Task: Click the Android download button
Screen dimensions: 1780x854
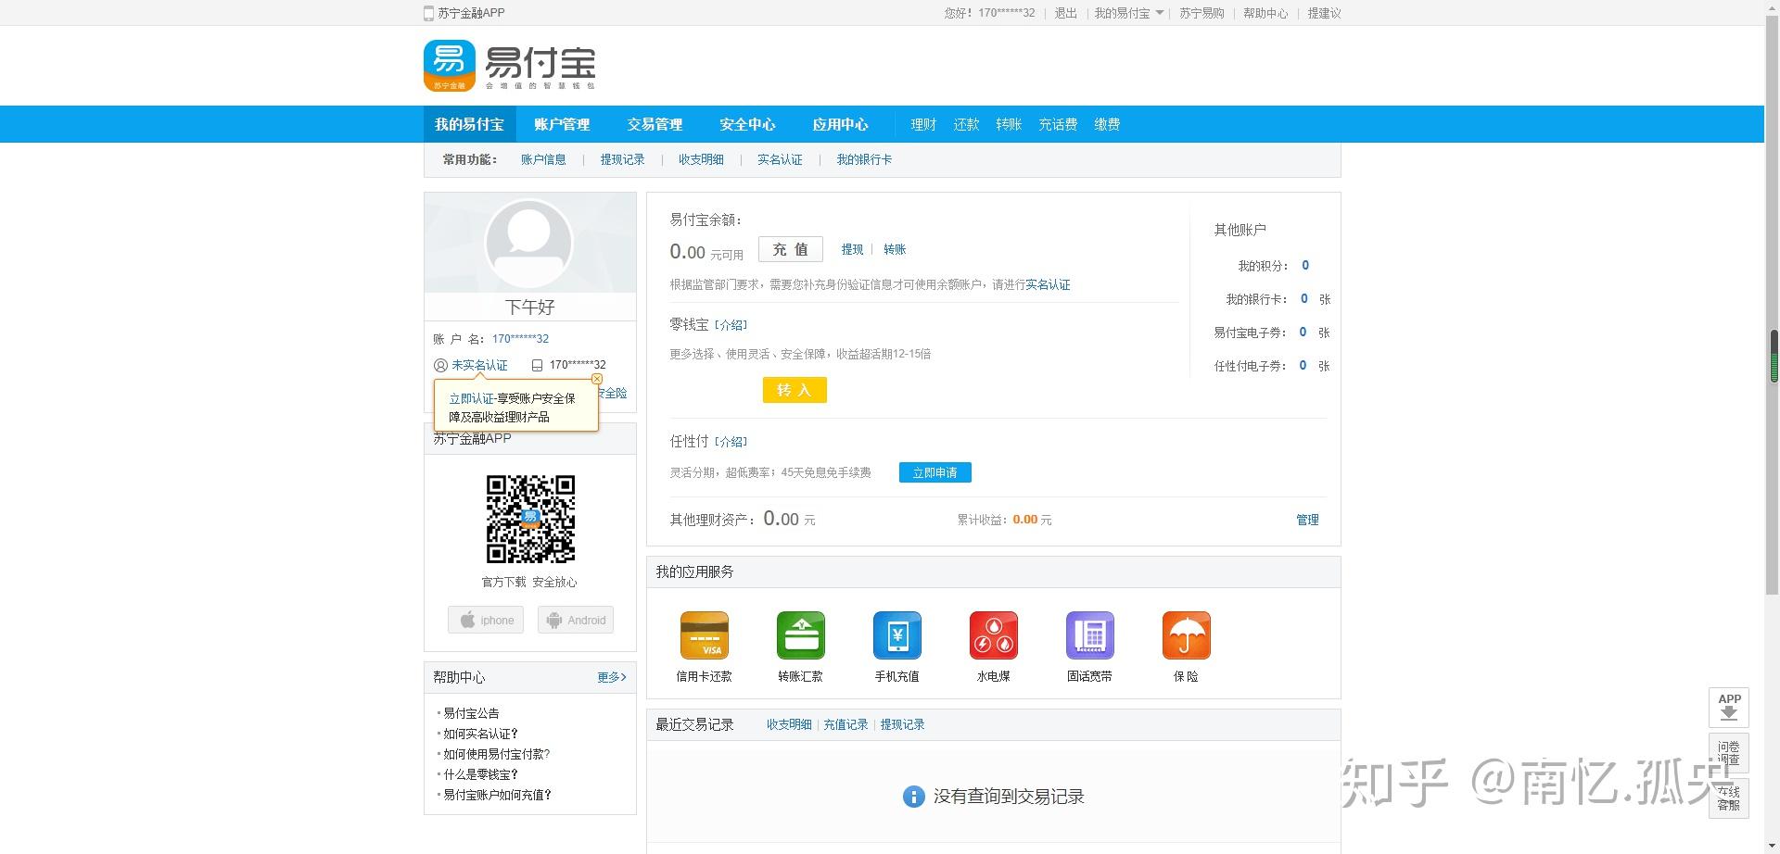Action: click(x=576, y=620)
